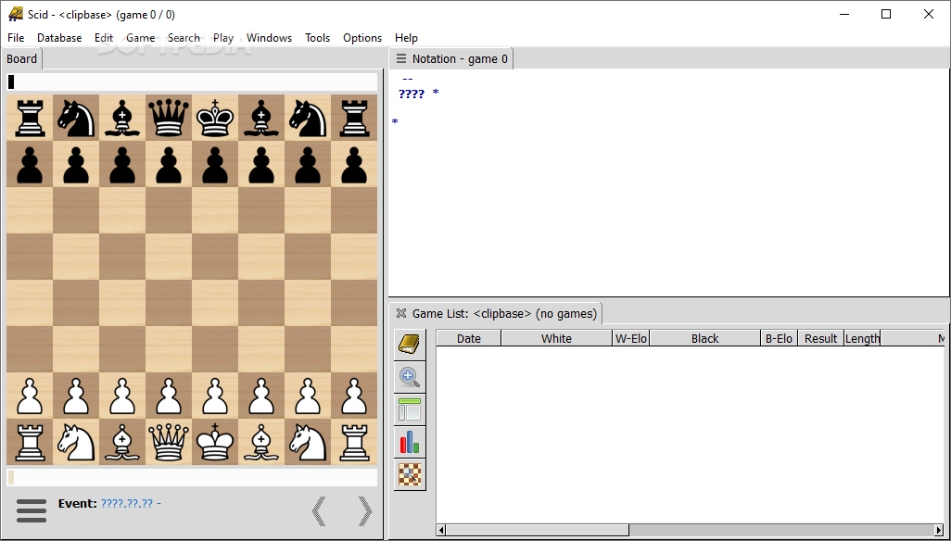Sort game list by Black column

pos(704,338)
